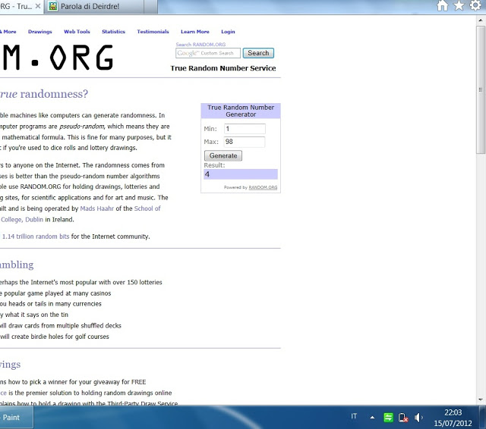486x429 pixels.
Task: Show hidden system tray icons
Action: (x=372, y=418)
